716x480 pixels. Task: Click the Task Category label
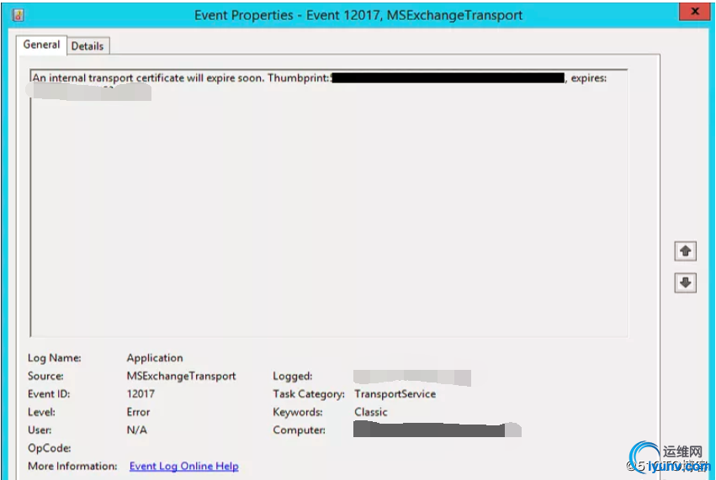click(309, 393)
